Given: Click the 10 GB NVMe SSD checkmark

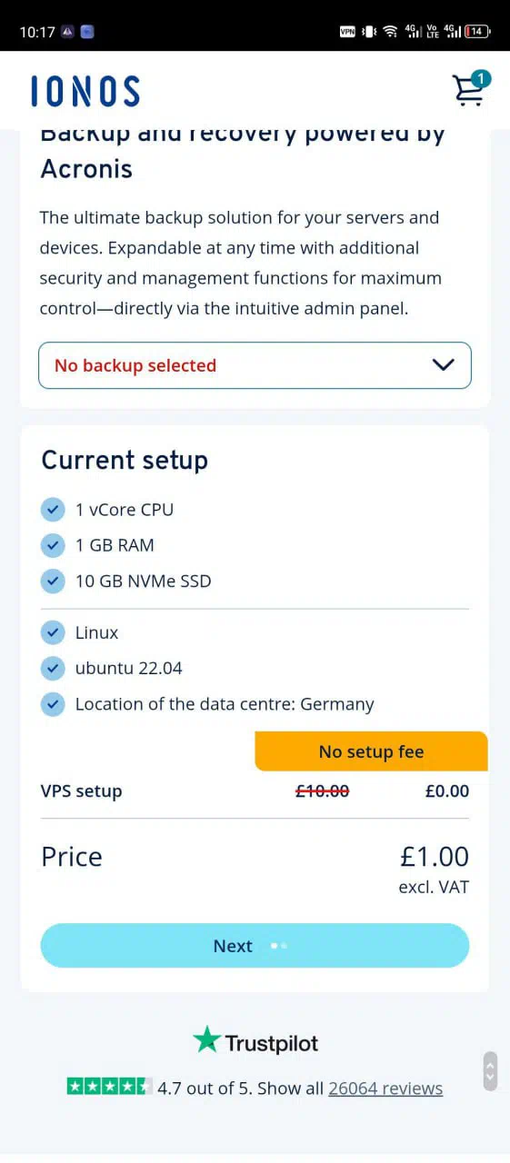Looking at the screenshot, I should tap(53, 581).
